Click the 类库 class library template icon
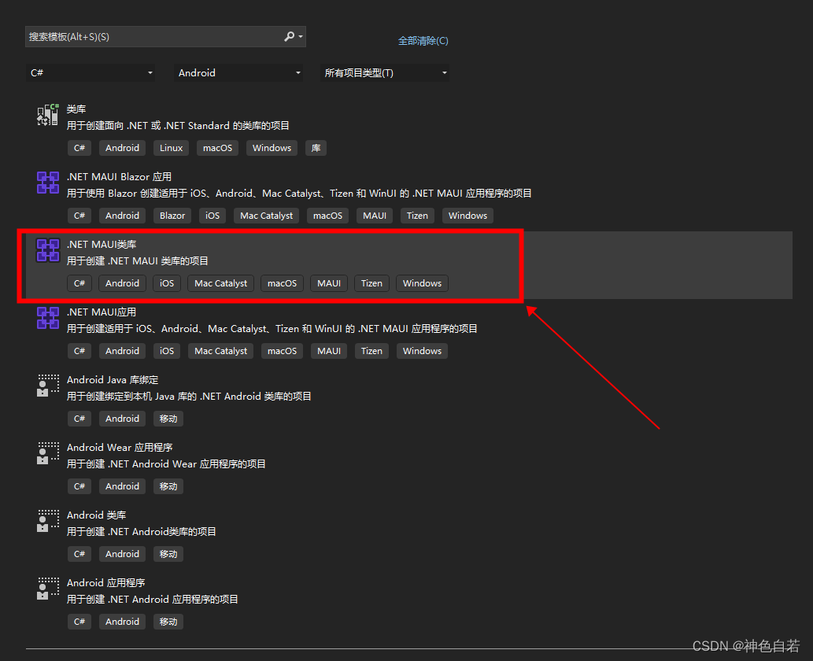Viewport: 813px width, 661px height. click(48, 115)
